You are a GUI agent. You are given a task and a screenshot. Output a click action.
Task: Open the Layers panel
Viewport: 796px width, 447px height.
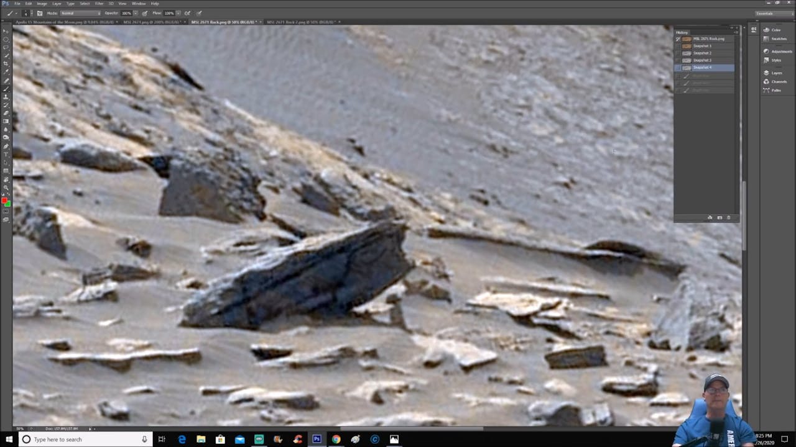coord(776,73)
